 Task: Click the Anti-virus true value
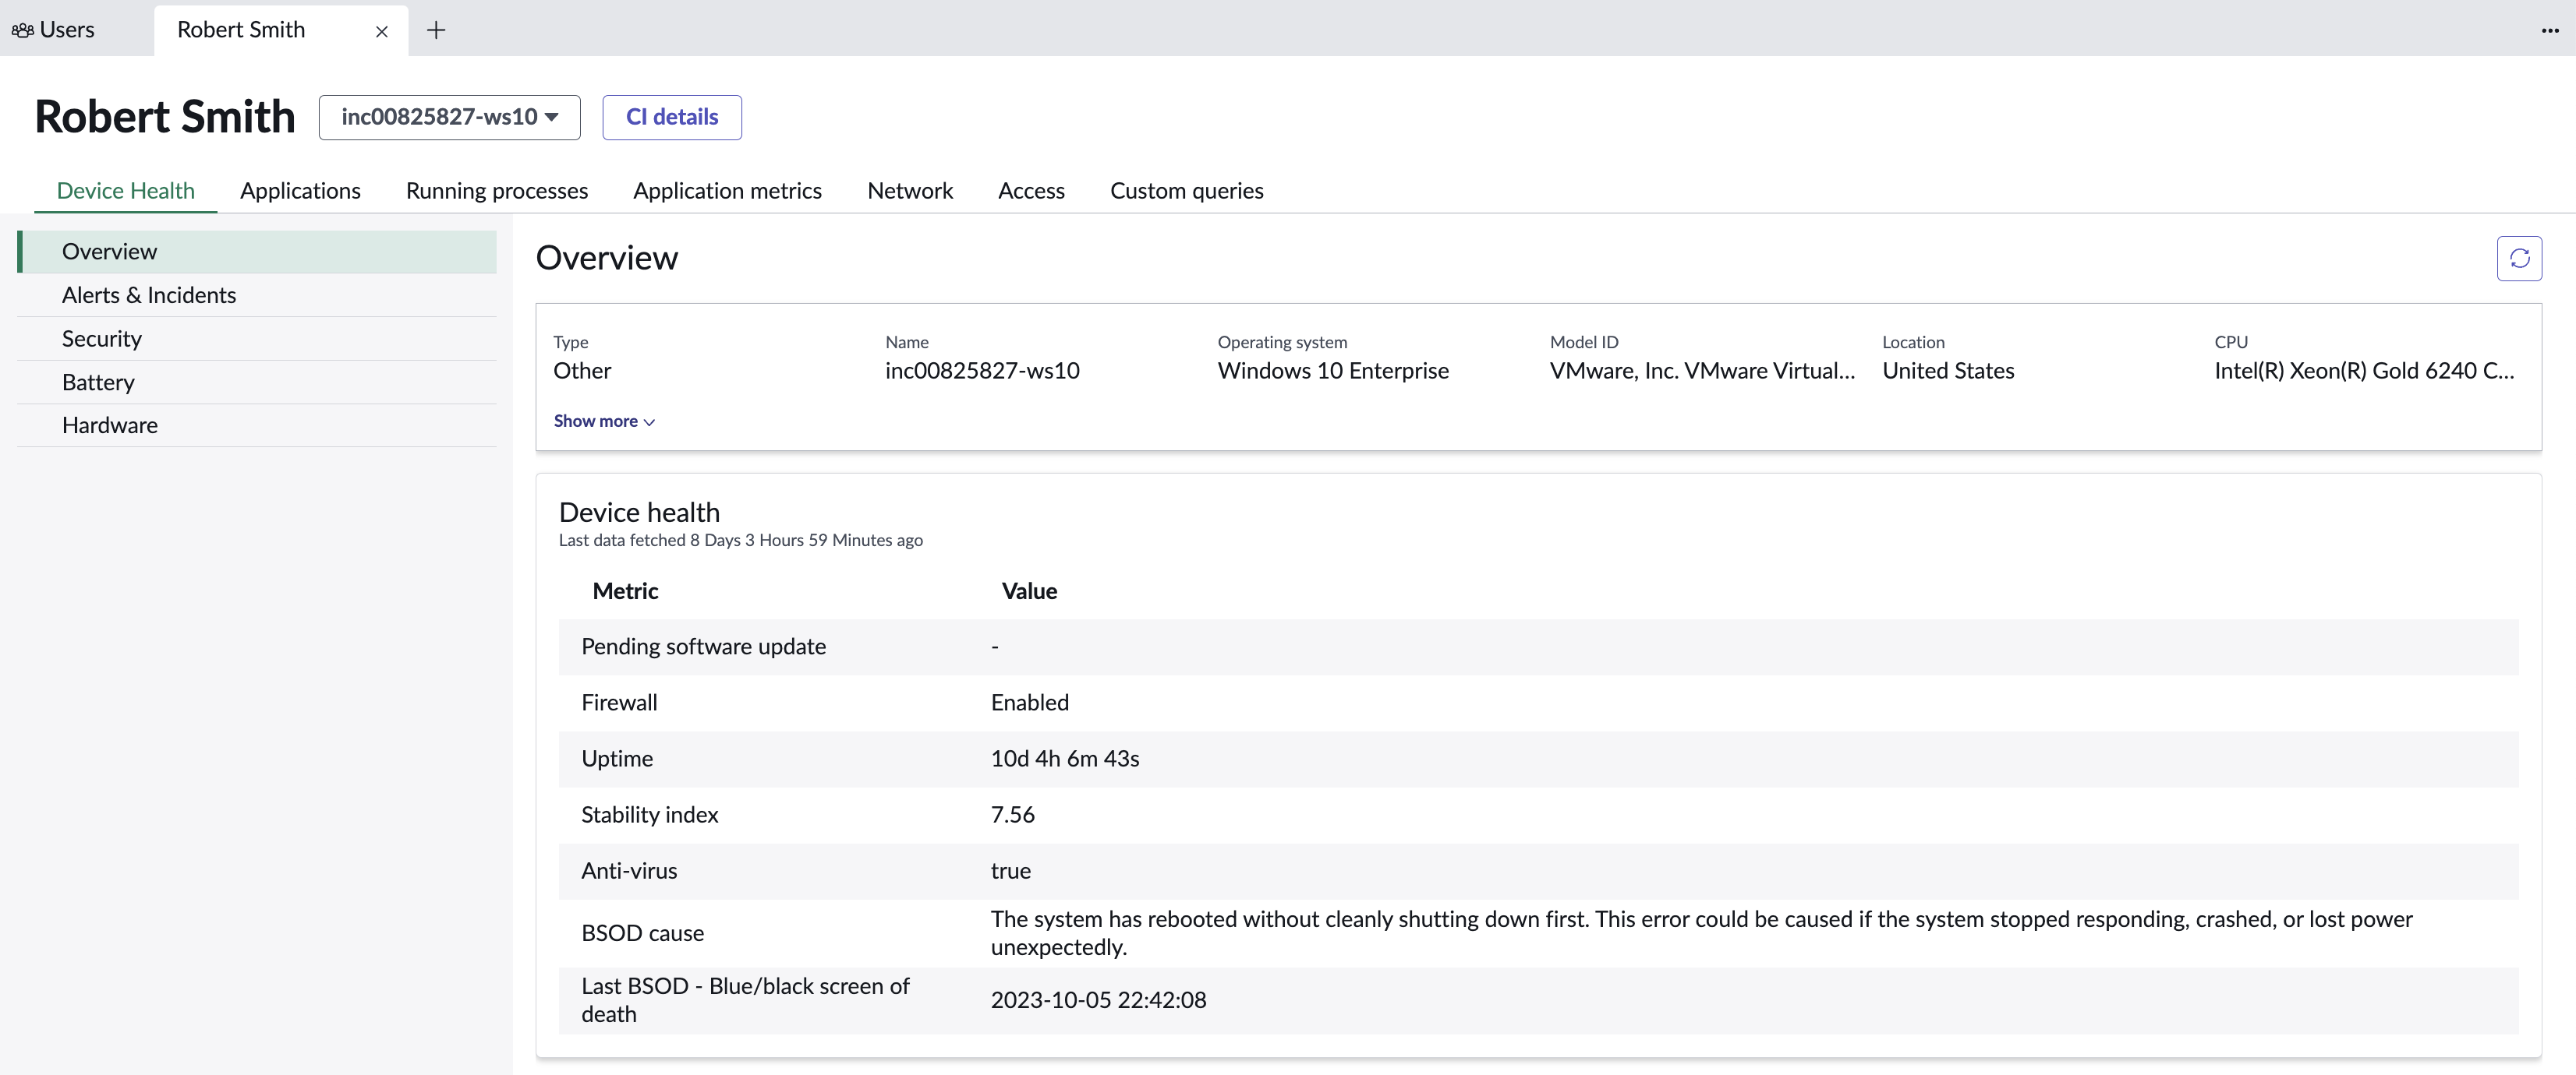coord(1010,870)
